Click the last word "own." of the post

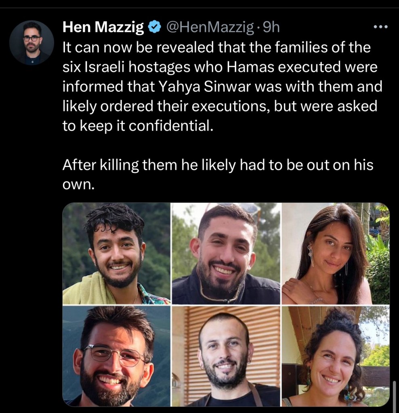tap(78, 186)
